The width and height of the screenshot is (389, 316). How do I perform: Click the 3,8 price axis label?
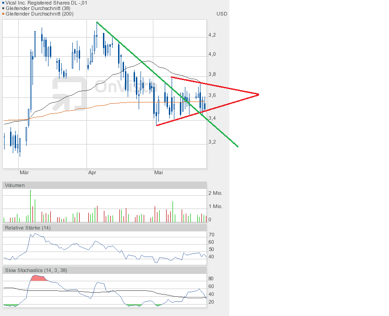click(x=212, y=75)
